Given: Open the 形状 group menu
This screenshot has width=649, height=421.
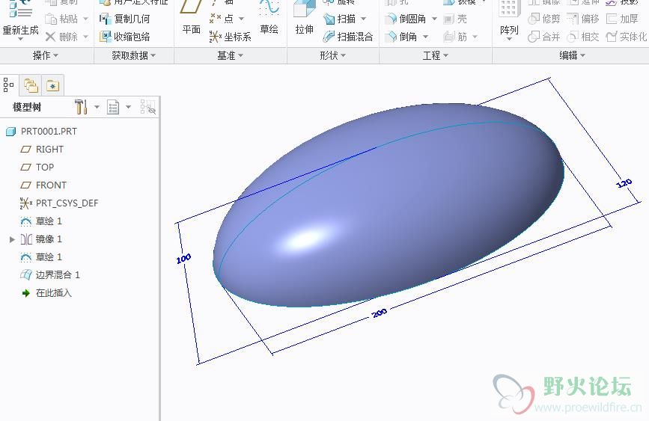Looking at the screenshot, I should coord(332,55).
